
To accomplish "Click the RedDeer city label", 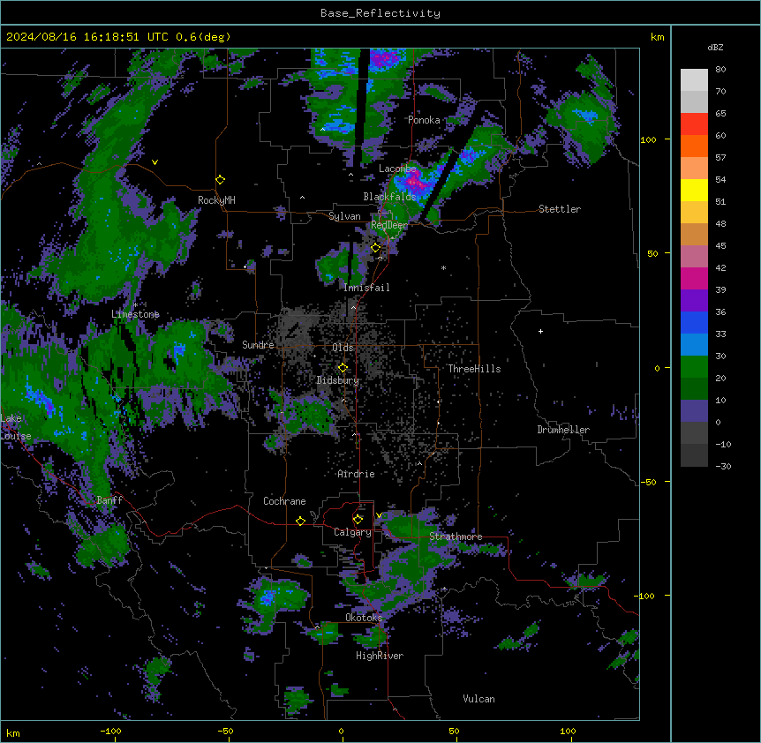I will coord(389,225).
